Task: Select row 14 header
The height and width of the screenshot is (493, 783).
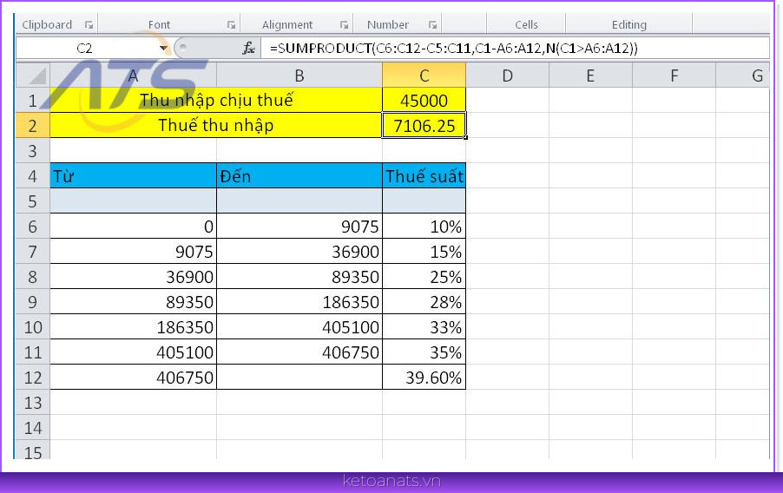Action: pos(33,428)
